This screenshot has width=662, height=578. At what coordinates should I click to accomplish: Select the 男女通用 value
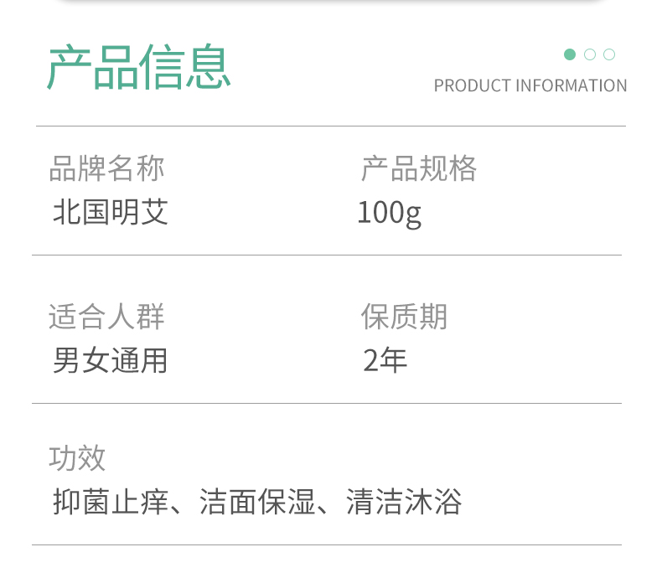pyautogui.click(x=110, y=360)
